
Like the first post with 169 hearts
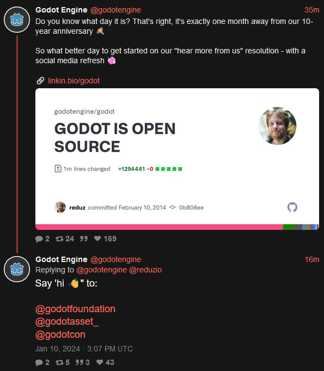pyautogui.click(x=97, y=239)
